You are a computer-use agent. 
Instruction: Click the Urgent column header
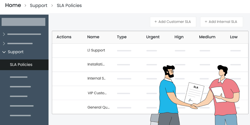153,37
